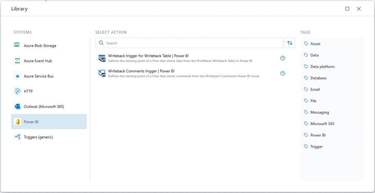Select Triggers (generic) system
Screen dimensions: 375x193
click(x=49, y=137)
